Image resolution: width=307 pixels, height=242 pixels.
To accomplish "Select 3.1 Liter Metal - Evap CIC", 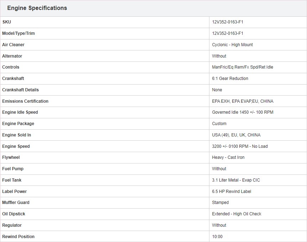I will click(236, 180).
